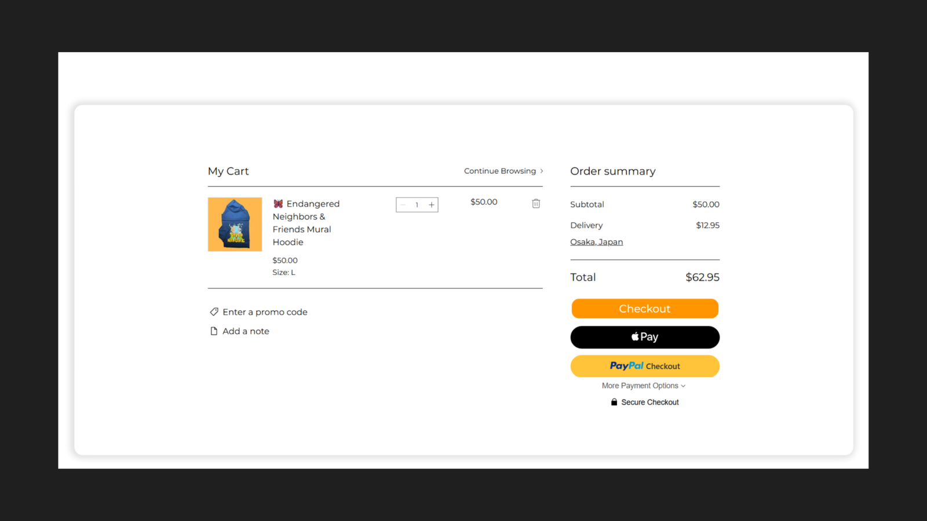Open Enter a promo code

click(x=265, y=311)
